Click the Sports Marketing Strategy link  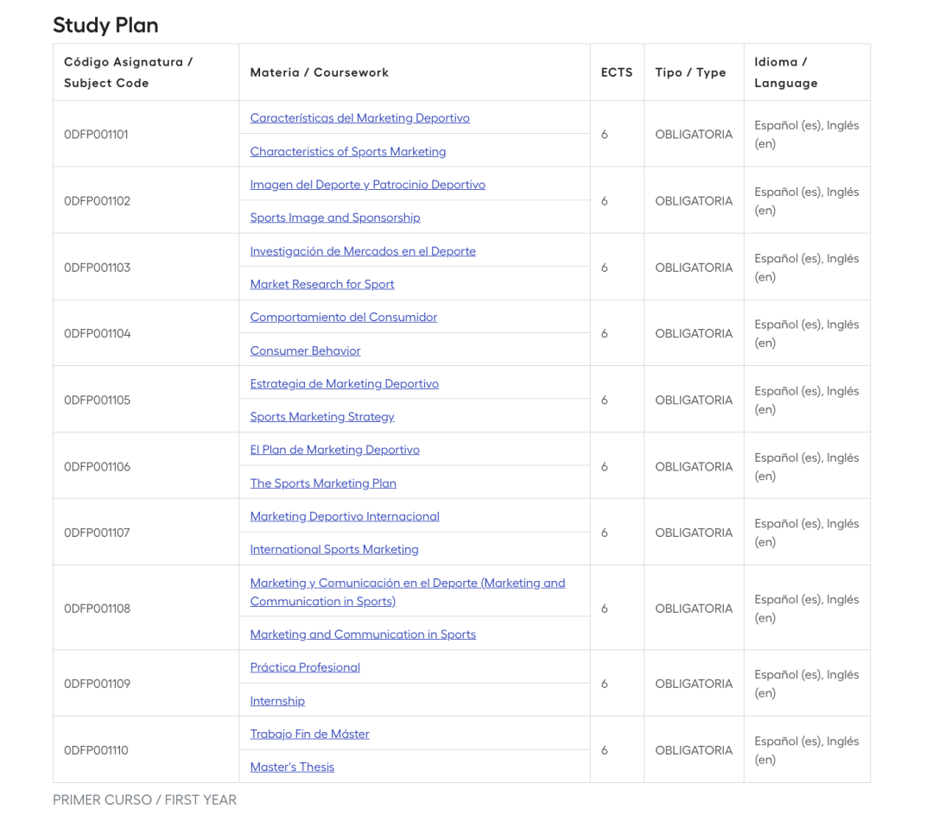(321, 417)
